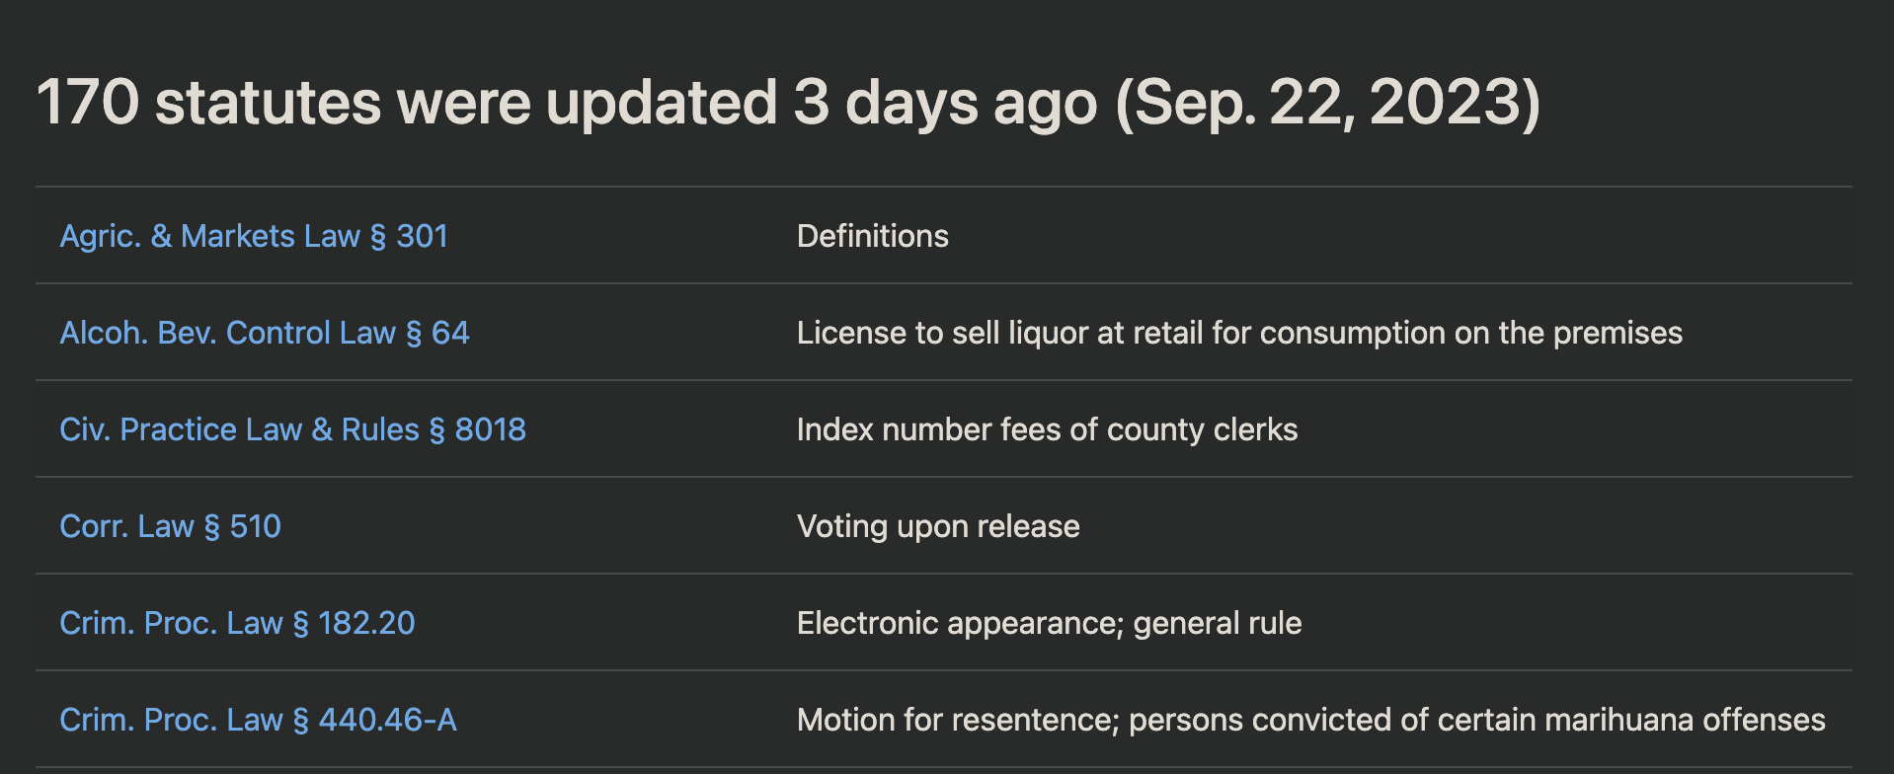Image resolution: width=1894 pixels, height=774 pixels.
Task: Click the number 8018 in the statute link
Action: coord(490,429)
